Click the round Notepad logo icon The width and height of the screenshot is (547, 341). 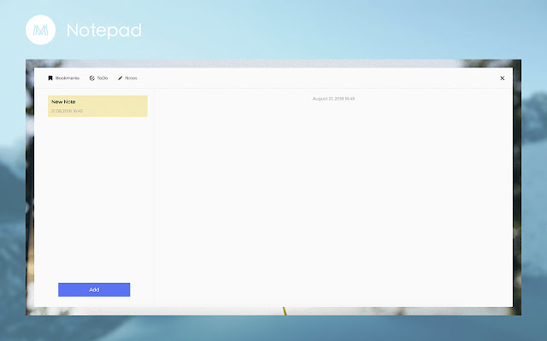tap(40, 30)
